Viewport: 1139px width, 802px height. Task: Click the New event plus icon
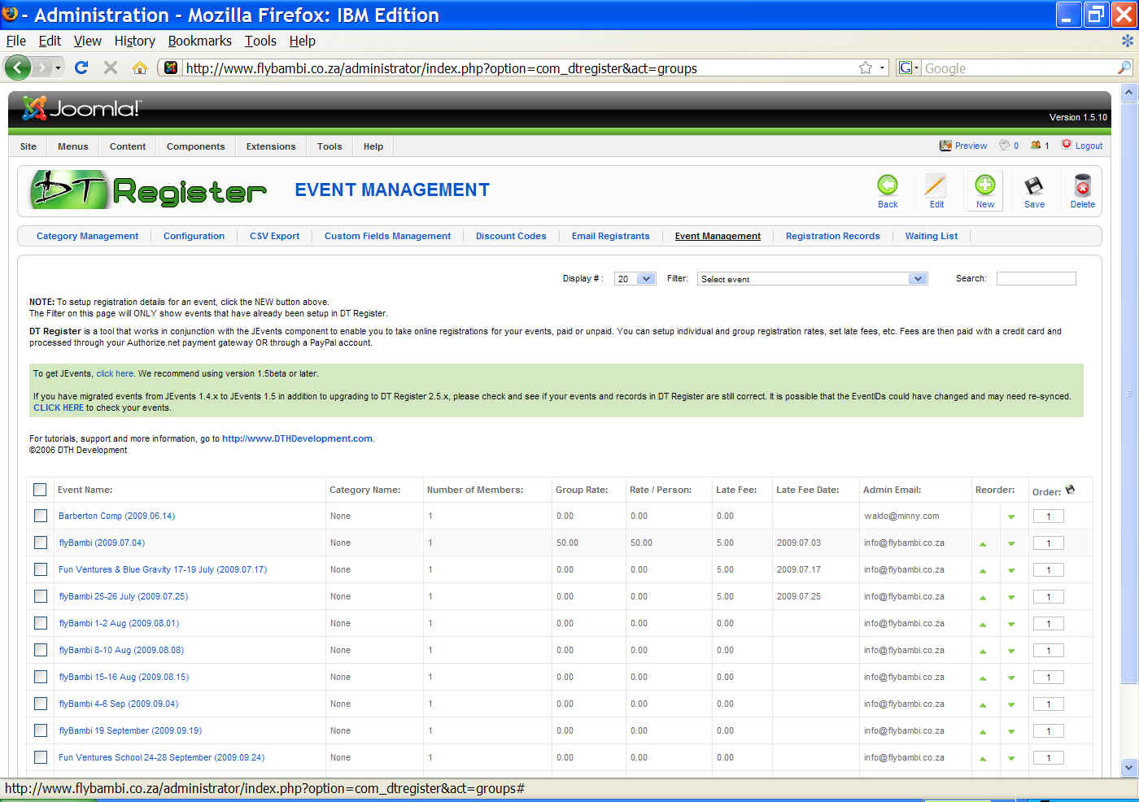coord(984,185)
